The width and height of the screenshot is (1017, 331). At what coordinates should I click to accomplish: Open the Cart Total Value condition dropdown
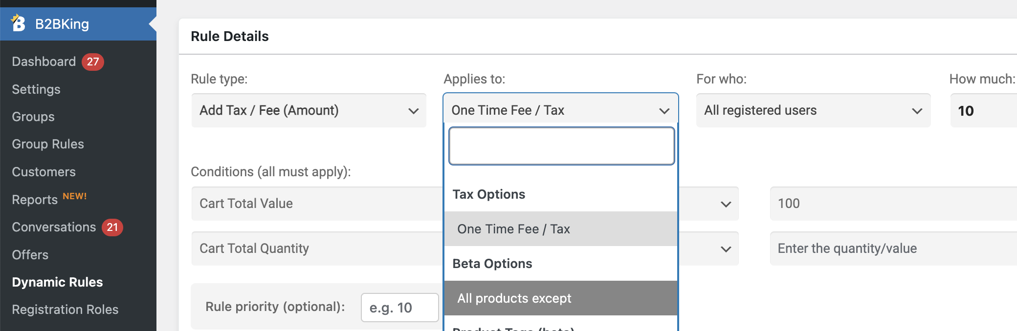coord(318,204)
